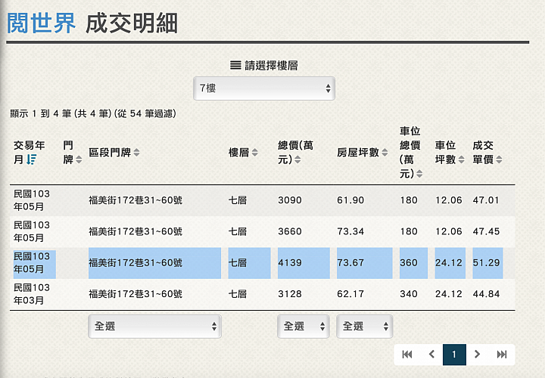The width and height of the screenshot is (545, 378).
Task: Sort by 門牌 column arrows
Action: [79, 160]
